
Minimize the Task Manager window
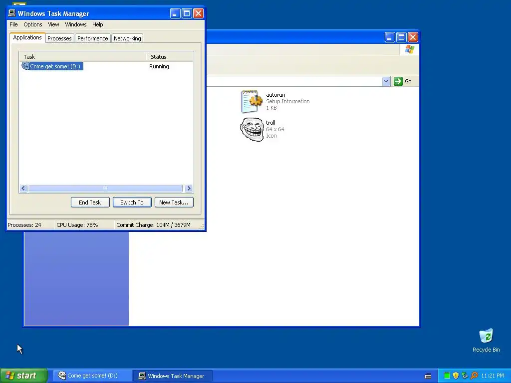[175, 13]
